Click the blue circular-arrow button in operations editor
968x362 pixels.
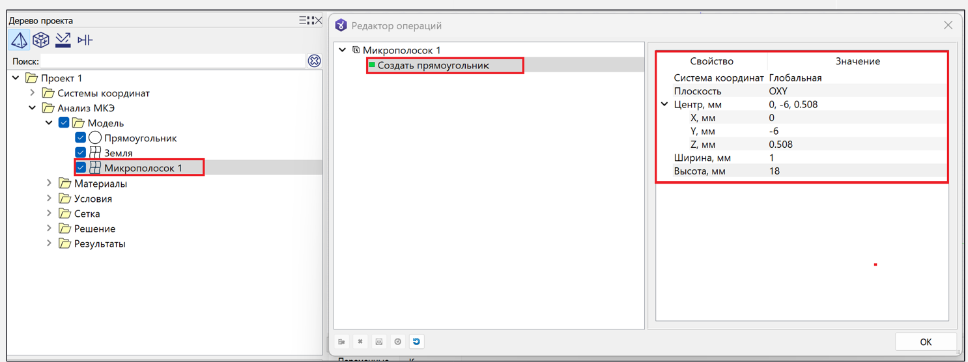point(416,342)
